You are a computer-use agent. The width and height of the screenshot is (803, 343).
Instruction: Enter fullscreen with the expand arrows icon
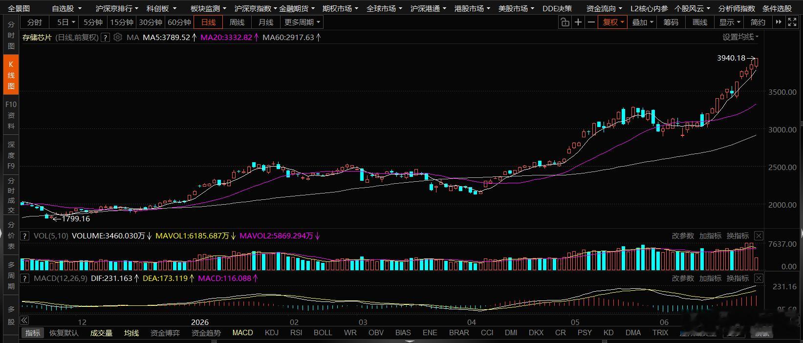(792, 22)
